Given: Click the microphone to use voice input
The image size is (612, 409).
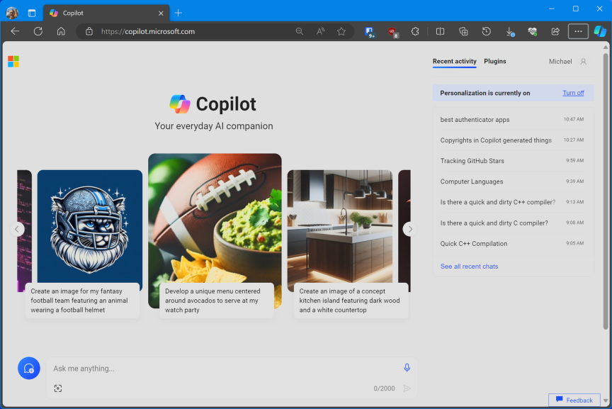Looking at the screenshot, I should [407, 367].
